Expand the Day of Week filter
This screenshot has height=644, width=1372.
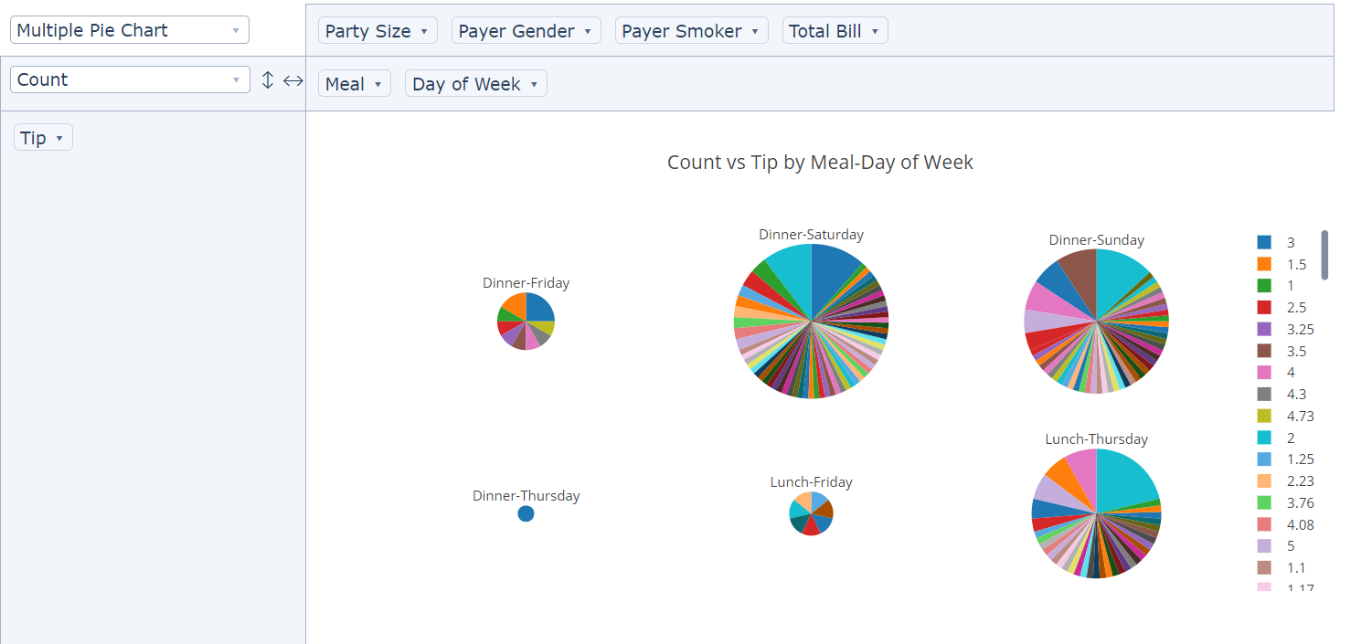pos(534,84)
